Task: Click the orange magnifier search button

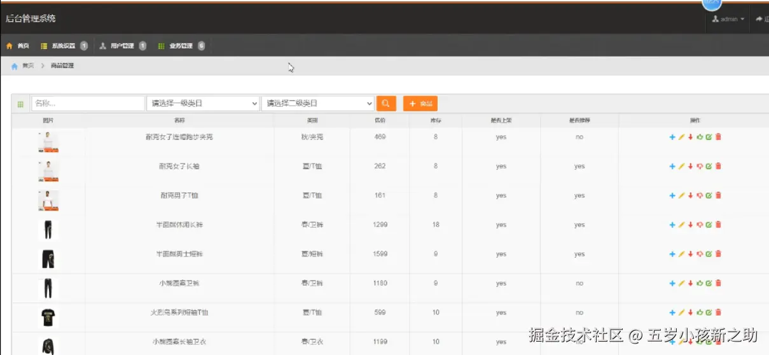Action: coord(386,103)
